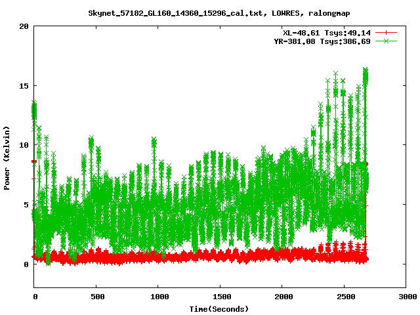Click x-axis tick label 2000
This screenshot has width=420, height=315.
pos(283,297)
